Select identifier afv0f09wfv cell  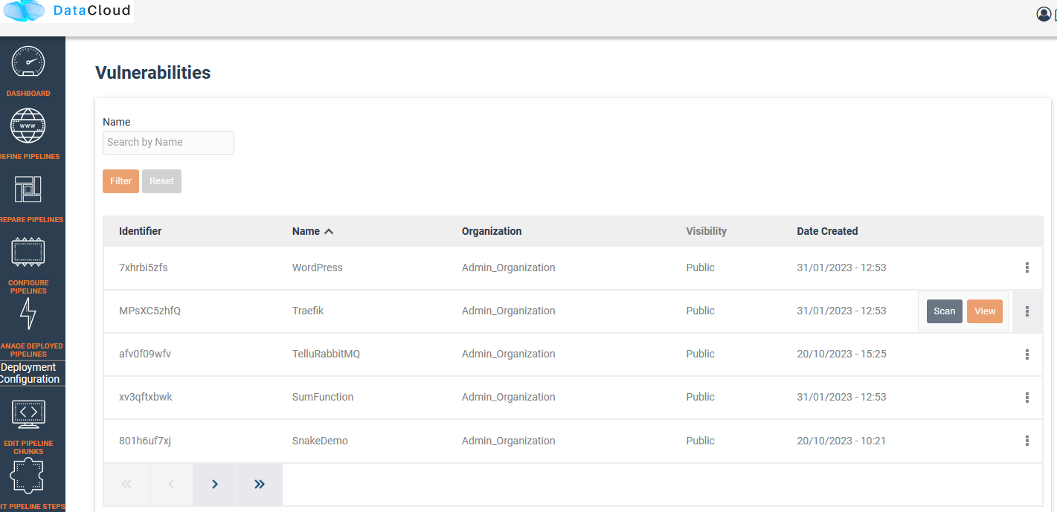tap(145, 354)
